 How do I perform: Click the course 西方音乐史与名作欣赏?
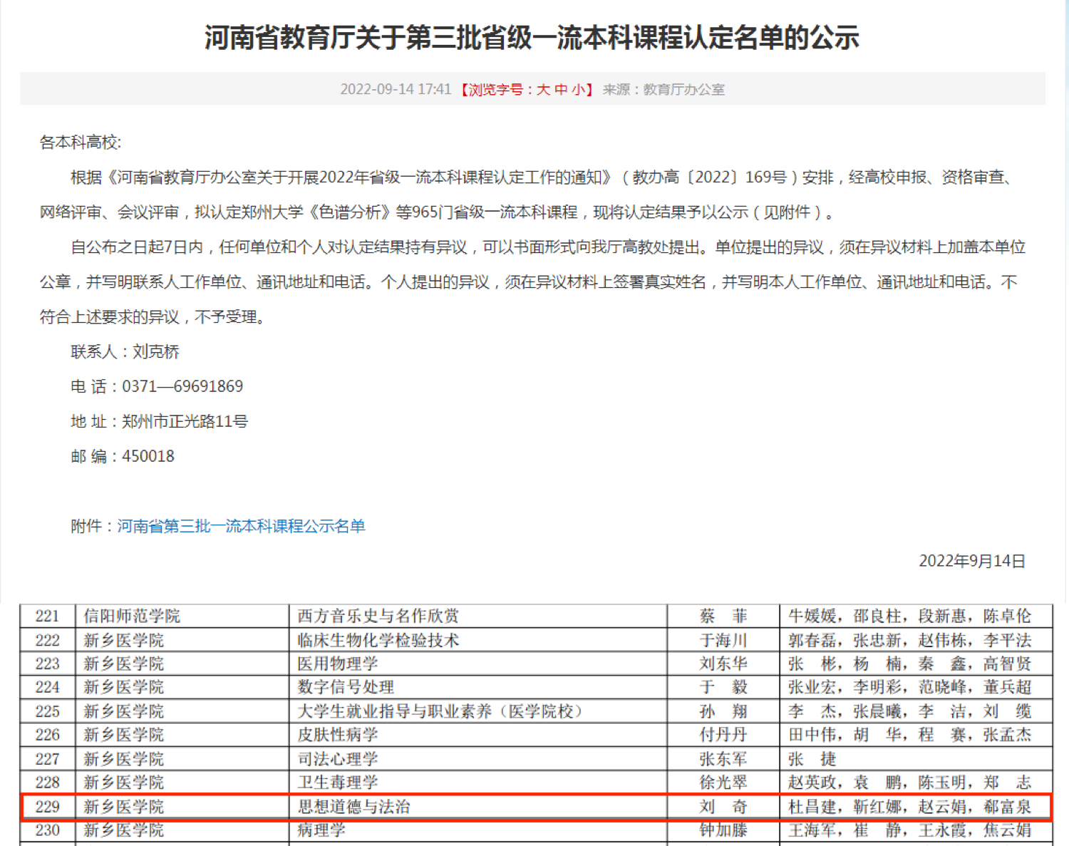click(x=378, y=617)
